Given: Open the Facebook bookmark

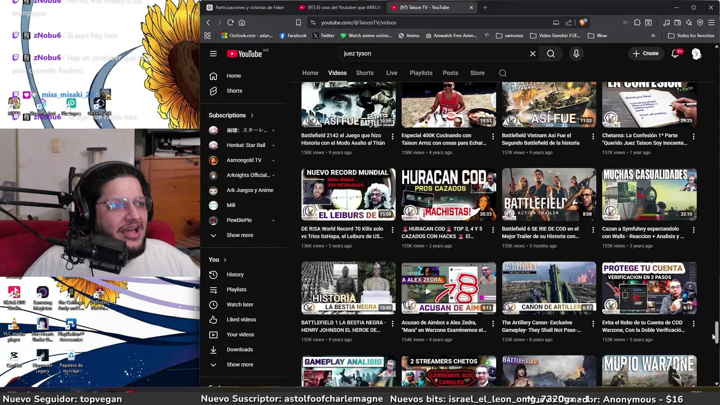Looking at the screenshot, I should [x=293, y=35].
